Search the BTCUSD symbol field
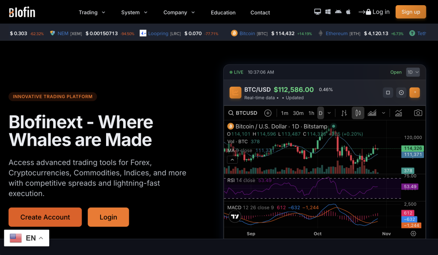 point(243,113)
